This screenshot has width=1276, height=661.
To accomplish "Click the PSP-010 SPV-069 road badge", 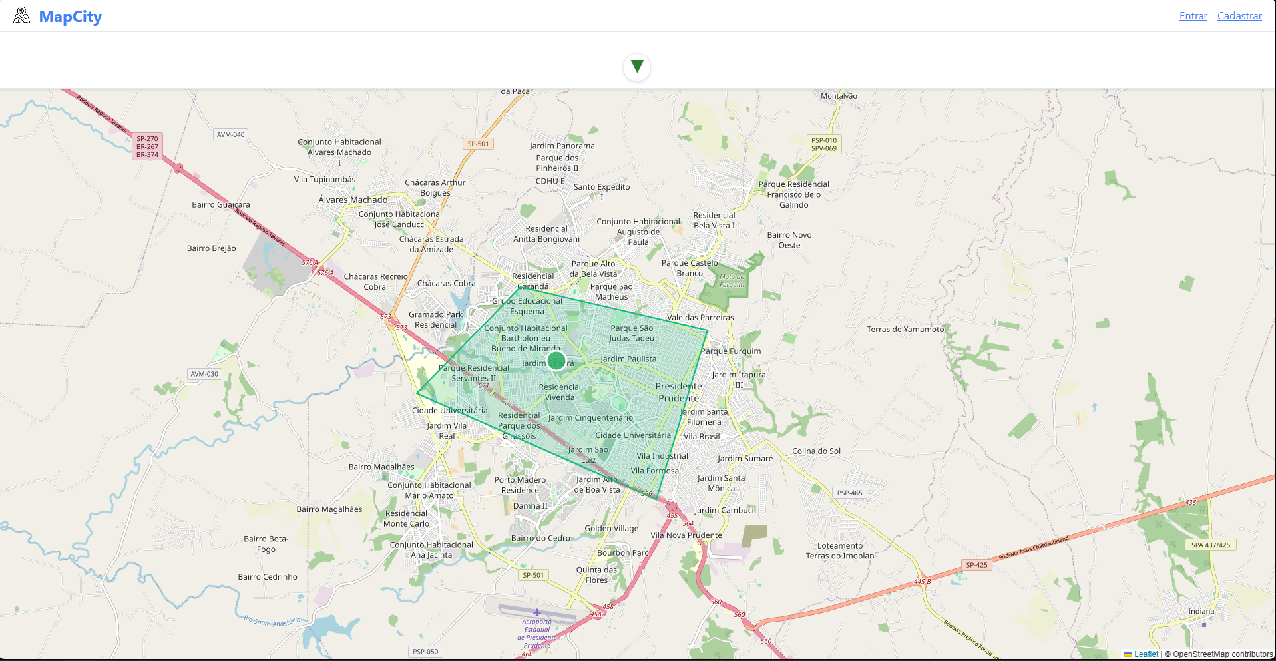I will (x=824, y=144).
